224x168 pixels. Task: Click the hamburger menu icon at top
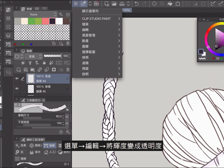pyautogui.click(x=76, y=4)
